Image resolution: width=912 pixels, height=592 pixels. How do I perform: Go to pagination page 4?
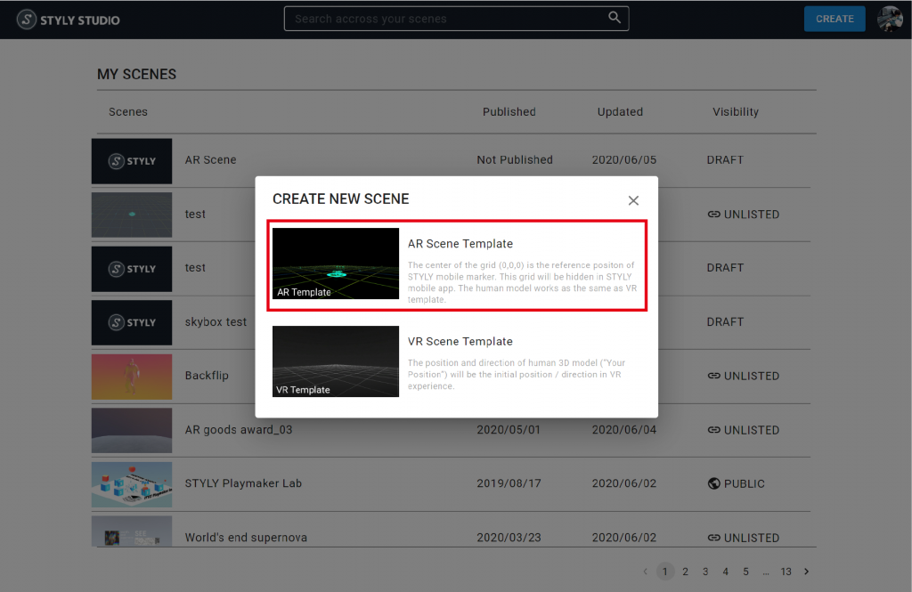tap(725, 572)
